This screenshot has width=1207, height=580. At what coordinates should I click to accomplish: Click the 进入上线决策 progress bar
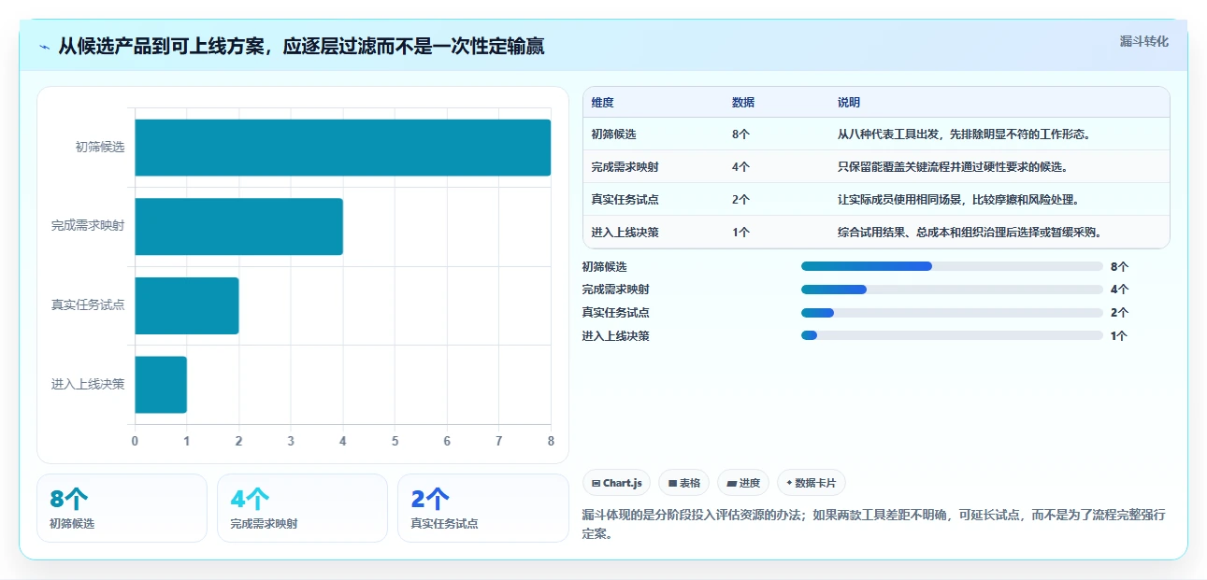click(x=952, y=335)
